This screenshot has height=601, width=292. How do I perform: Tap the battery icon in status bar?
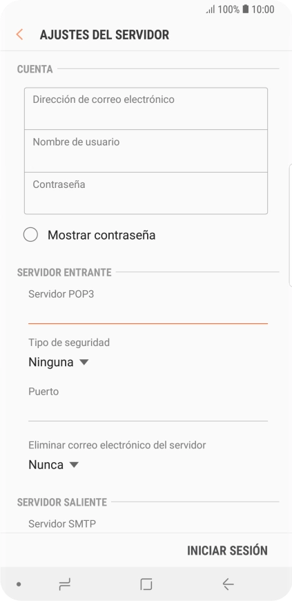[x=246, y=9]
